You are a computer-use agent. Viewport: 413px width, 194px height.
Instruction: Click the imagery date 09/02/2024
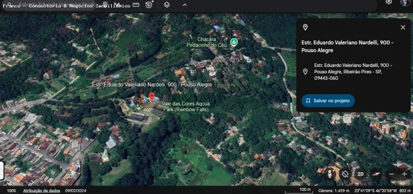pos(76,191)
